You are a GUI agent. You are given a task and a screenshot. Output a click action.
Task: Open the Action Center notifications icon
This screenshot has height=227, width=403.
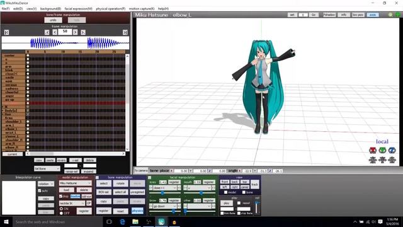tap(380, 221)
